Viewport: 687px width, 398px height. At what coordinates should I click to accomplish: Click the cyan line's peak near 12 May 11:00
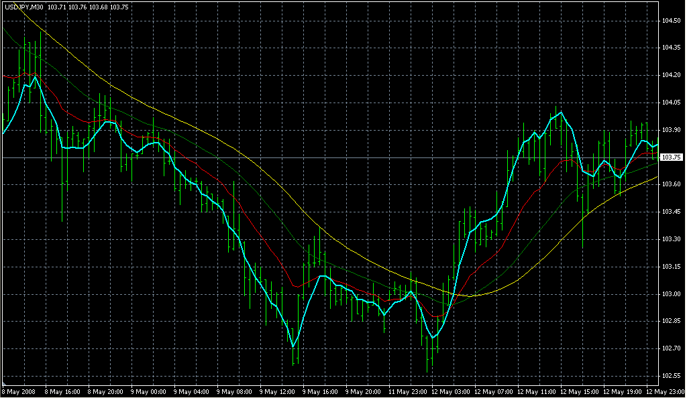click(x=560, y=113)
